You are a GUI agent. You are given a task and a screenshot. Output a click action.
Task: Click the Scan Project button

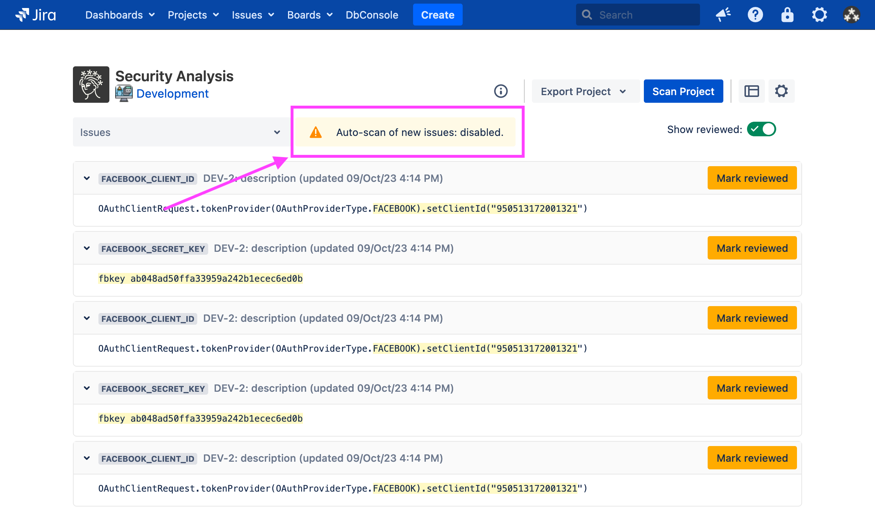[683, 91]
